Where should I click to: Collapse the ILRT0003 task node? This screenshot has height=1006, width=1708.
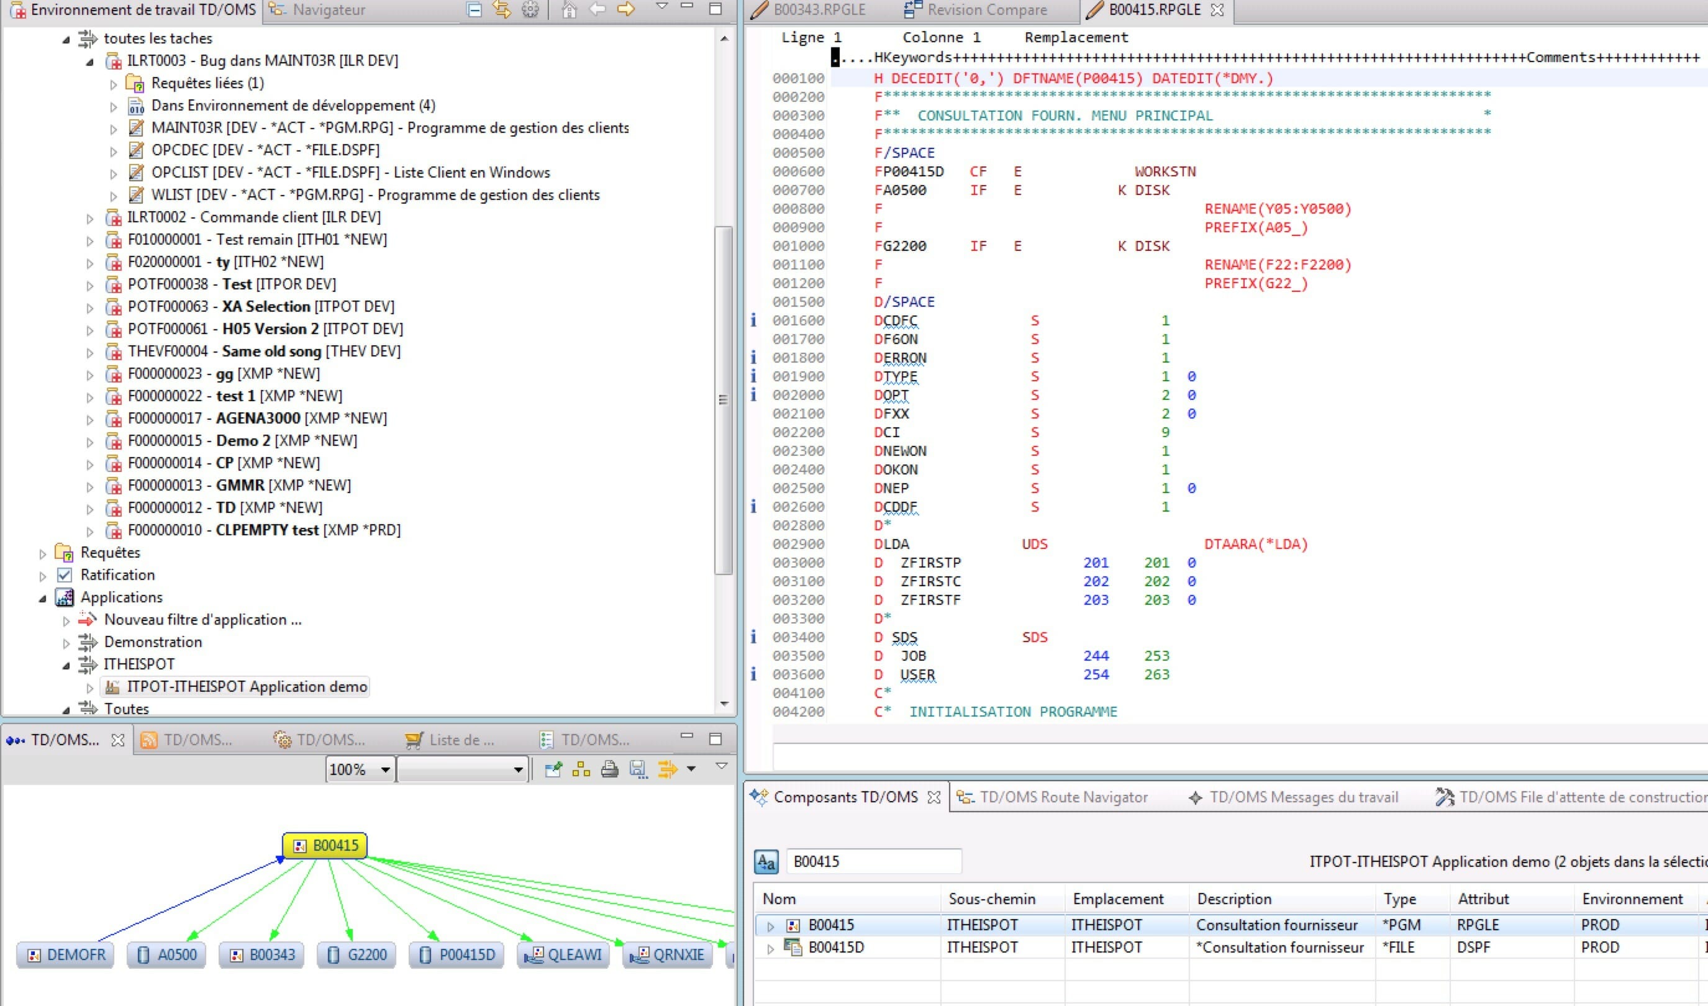pos(89,61)
